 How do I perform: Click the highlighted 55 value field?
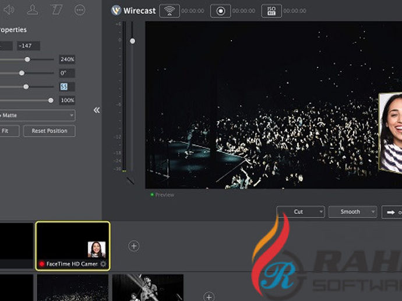[67, 87]
